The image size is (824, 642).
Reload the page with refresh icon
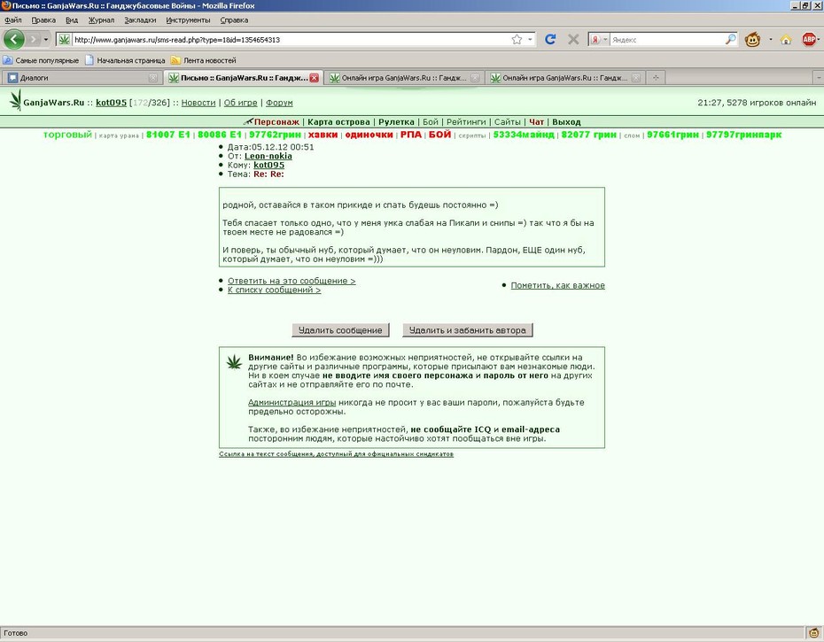pyautogui.click(x=550, y=39)
